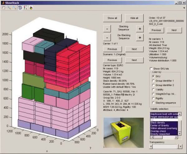Select Group Identifier 2 radio button
Viewport: 187px width, 154px height.
153,85
